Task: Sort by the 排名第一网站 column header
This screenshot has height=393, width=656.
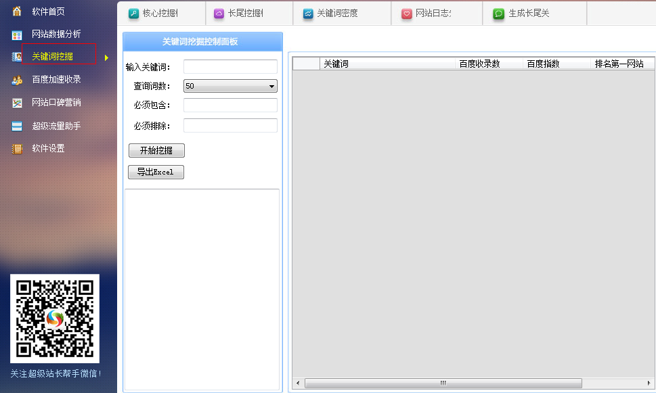Action: click(623, 64)
